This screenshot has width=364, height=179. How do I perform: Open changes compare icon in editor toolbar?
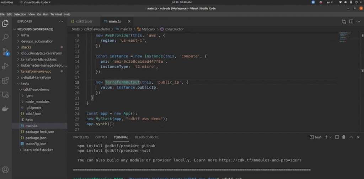[x=344, y=21]
